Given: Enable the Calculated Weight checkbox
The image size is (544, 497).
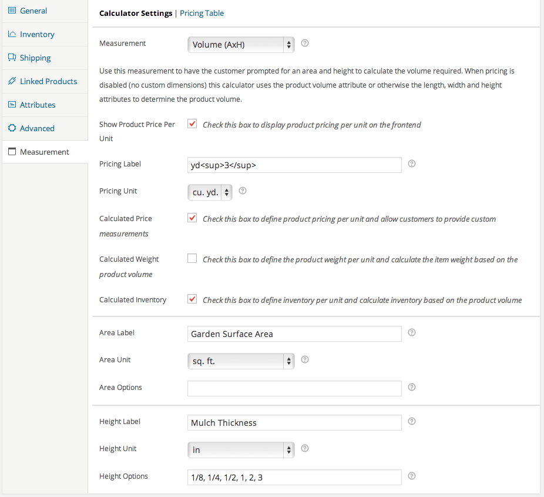Looking at the screenshot, I should 192,259.
